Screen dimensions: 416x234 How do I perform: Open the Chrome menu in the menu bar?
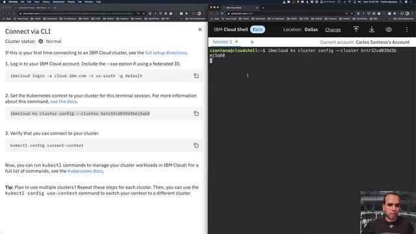click(13, 1)
